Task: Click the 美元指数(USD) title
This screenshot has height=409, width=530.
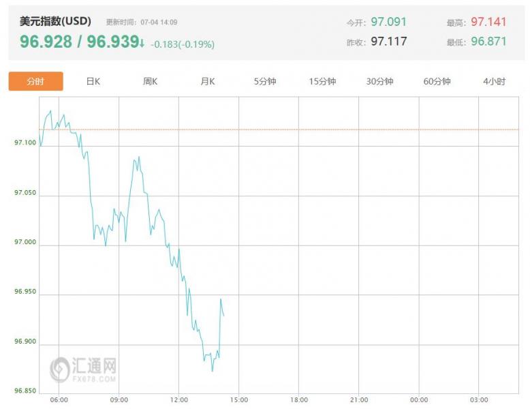Action: pyautogui.click(x=55, y=22)
